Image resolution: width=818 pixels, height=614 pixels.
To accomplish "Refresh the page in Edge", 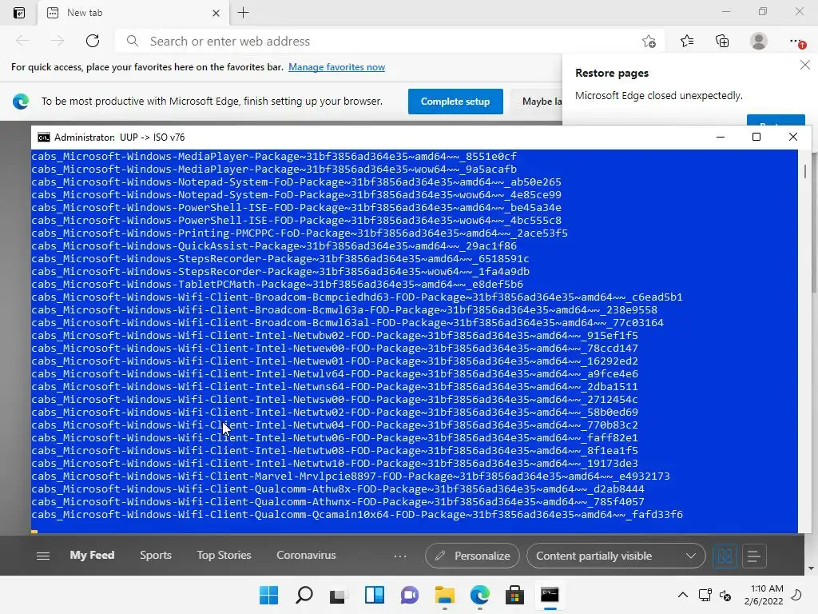I will [x=93, y=41].
